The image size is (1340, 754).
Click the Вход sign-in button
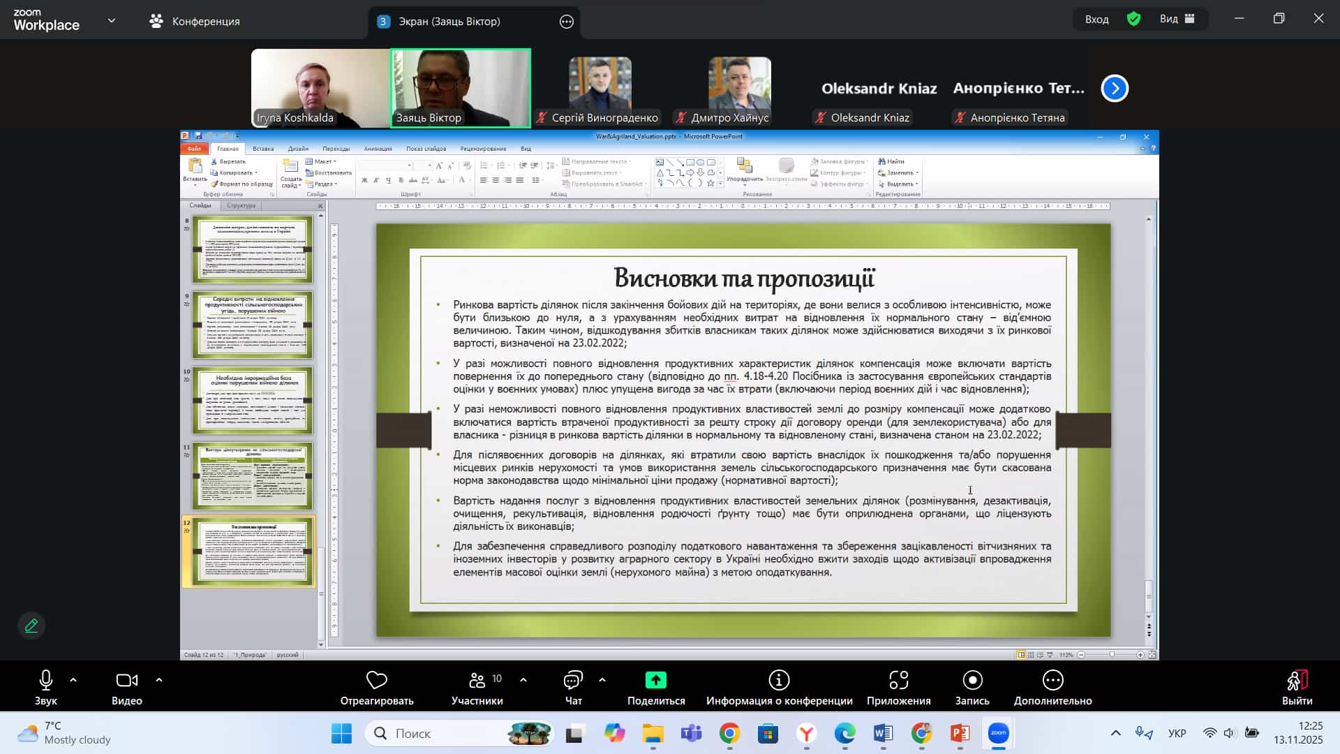(1096, 19)
